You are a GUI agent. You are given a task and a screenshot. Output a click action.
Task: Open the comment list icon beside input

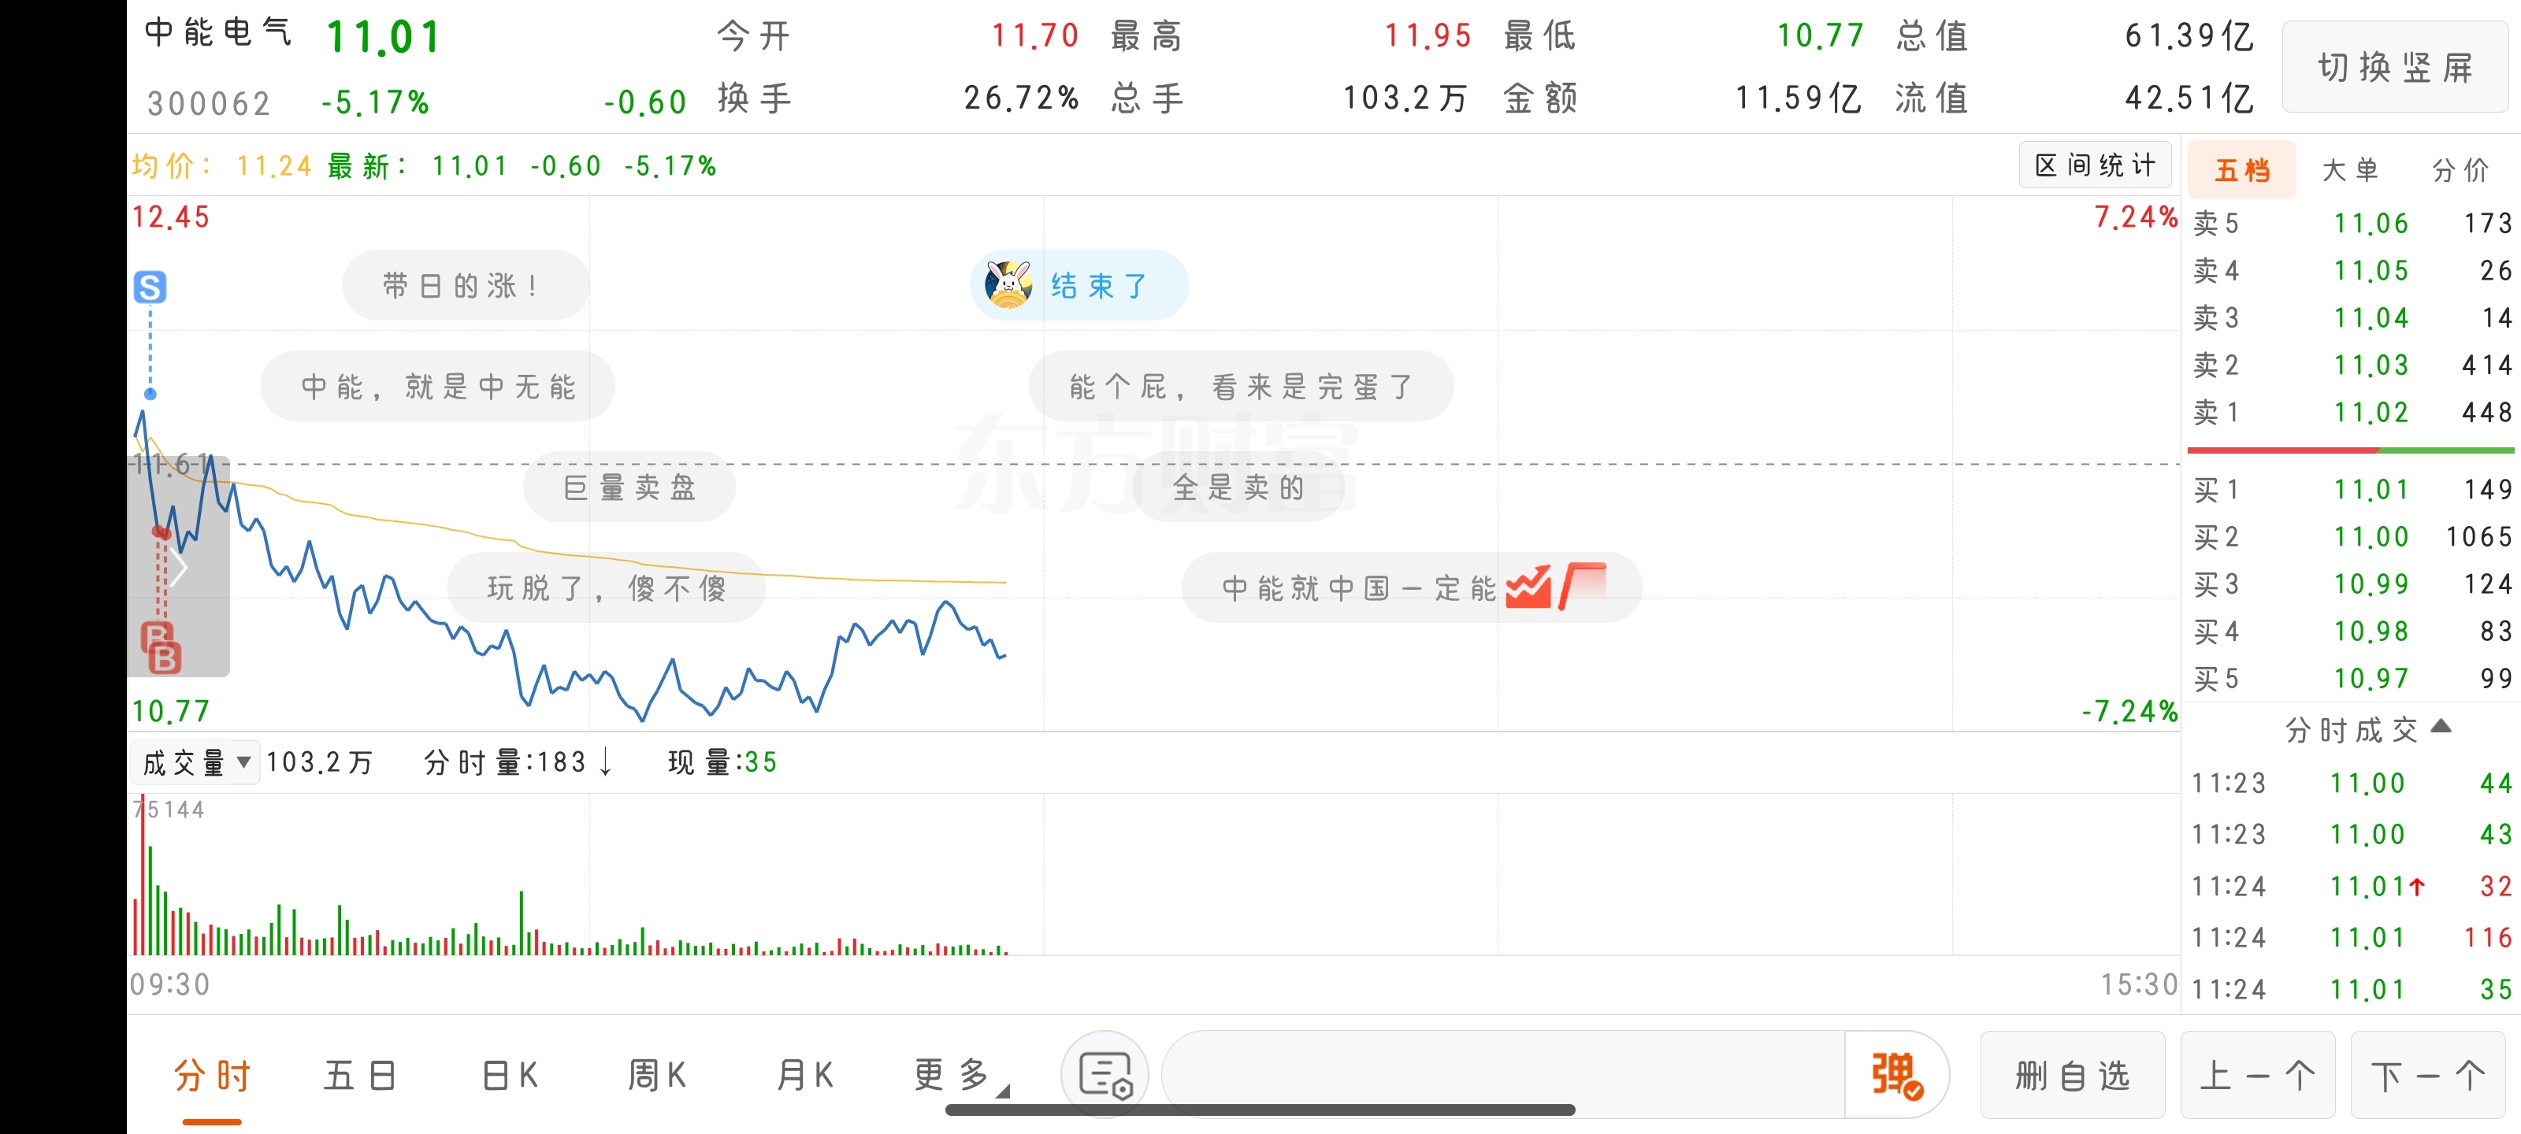(x=1104, y=1074)
